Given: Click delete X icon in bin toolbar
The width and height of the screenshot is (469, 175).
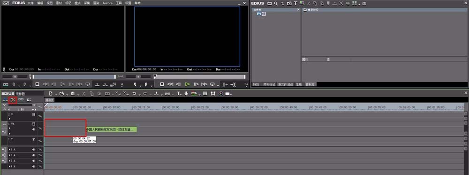Looking at the screenshot, I should (341, 3).
